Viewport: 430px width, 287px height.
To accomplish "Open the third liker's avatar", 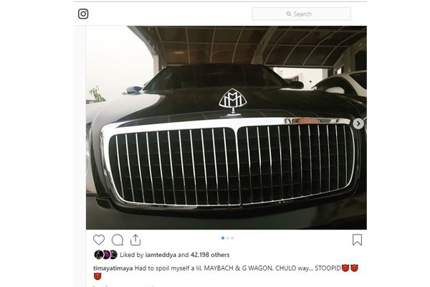I will tap(113, 255).
